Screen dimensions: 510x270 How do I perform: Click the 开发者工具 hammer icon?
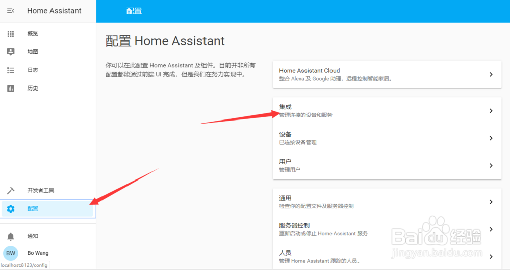[x=11, y=190]
